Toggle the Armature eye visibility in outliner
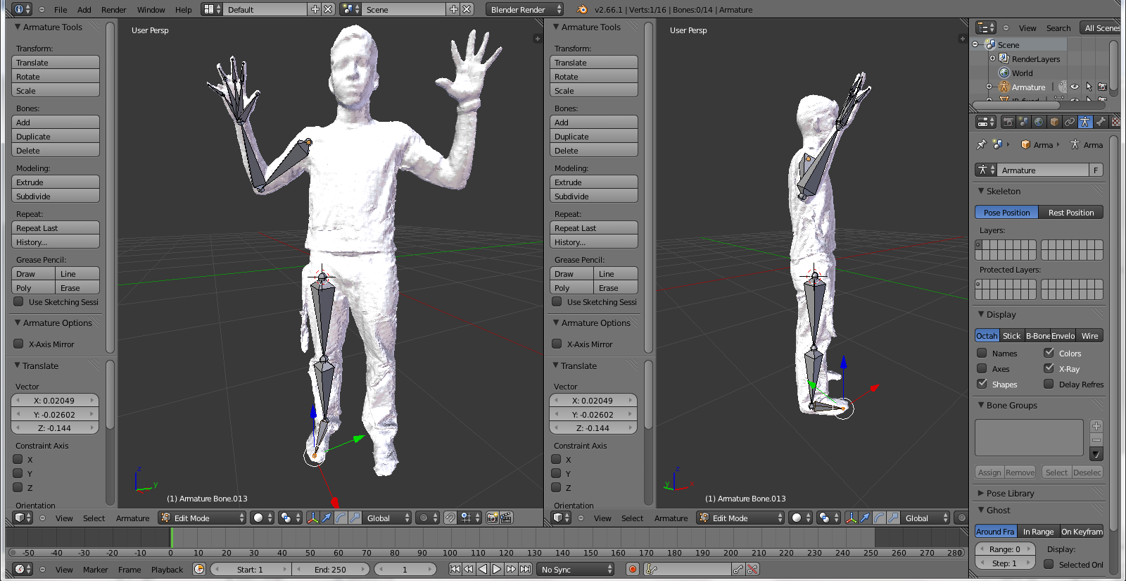 pos(1075,87)
